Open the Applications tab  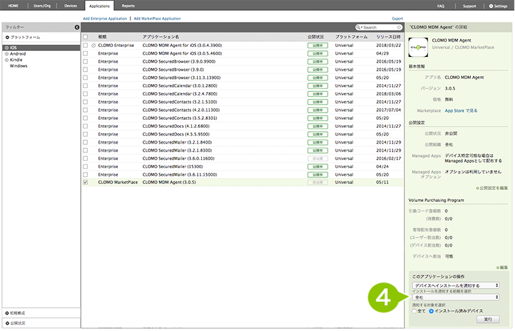[99, 6]
